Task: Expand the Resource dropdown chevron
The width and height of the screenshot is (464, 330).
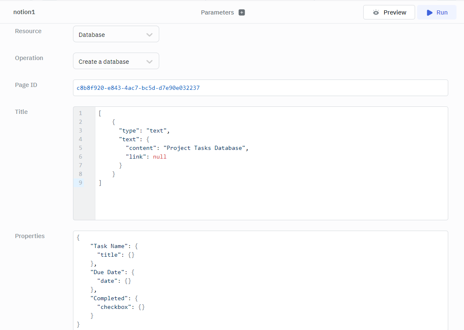Action: [150, 35]
